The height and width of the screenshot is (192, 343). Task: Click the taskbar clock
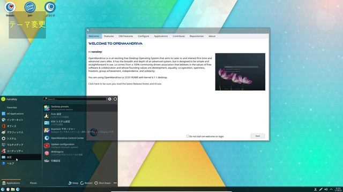point(338,189)
